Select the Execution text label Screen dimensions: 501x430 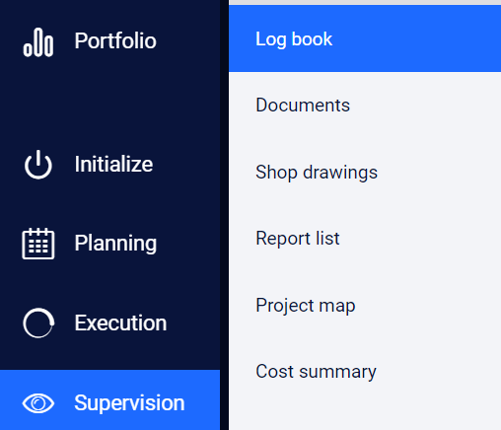tap(120, 322)
